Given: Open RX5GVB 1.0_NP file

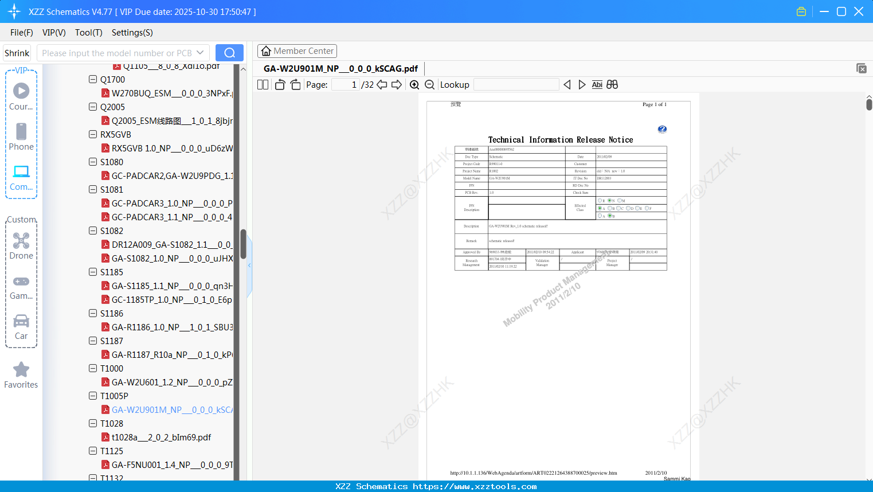Looking at the screenshot, I should click(167, 149).
